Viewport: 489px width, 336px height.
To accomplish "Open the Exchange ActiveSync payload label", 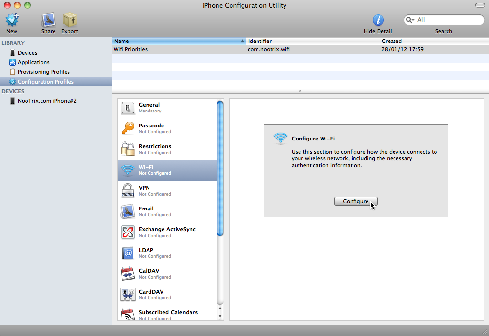I will coord(167,229).
